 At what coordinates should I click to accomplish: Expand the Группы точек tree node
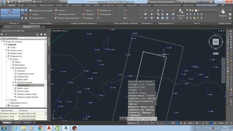pyautogui.click(x=6, y=50)
